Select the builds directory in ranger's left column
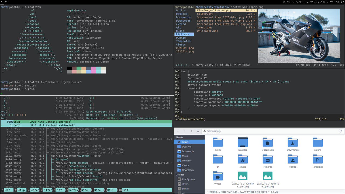Screen dimensions: 345x194 pyautogui.click(x=184, y=11)
